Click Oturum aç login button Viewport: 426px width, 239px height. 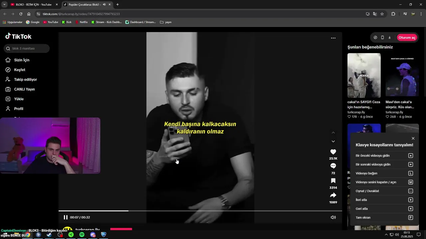click(407, 38)
